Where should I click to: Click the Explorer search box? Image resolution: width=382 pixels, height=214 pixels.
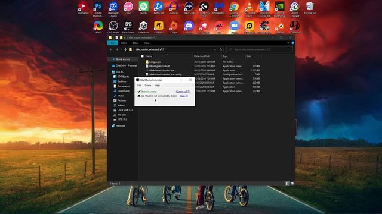260,49
